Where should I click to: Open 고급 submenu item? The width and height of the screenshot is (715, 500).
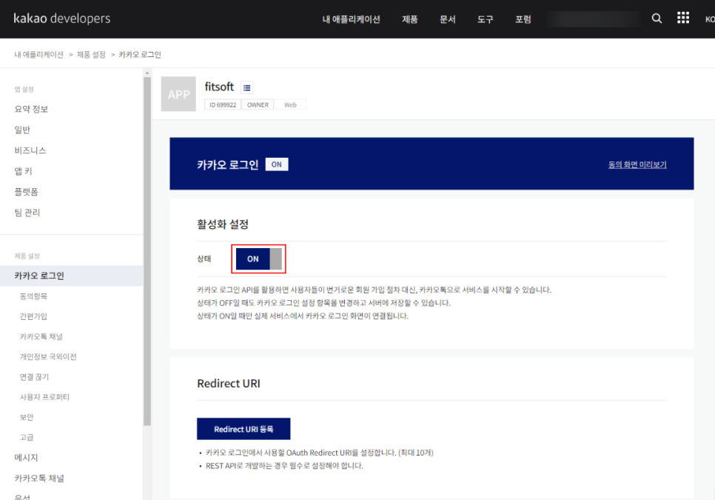coord(27,437)
